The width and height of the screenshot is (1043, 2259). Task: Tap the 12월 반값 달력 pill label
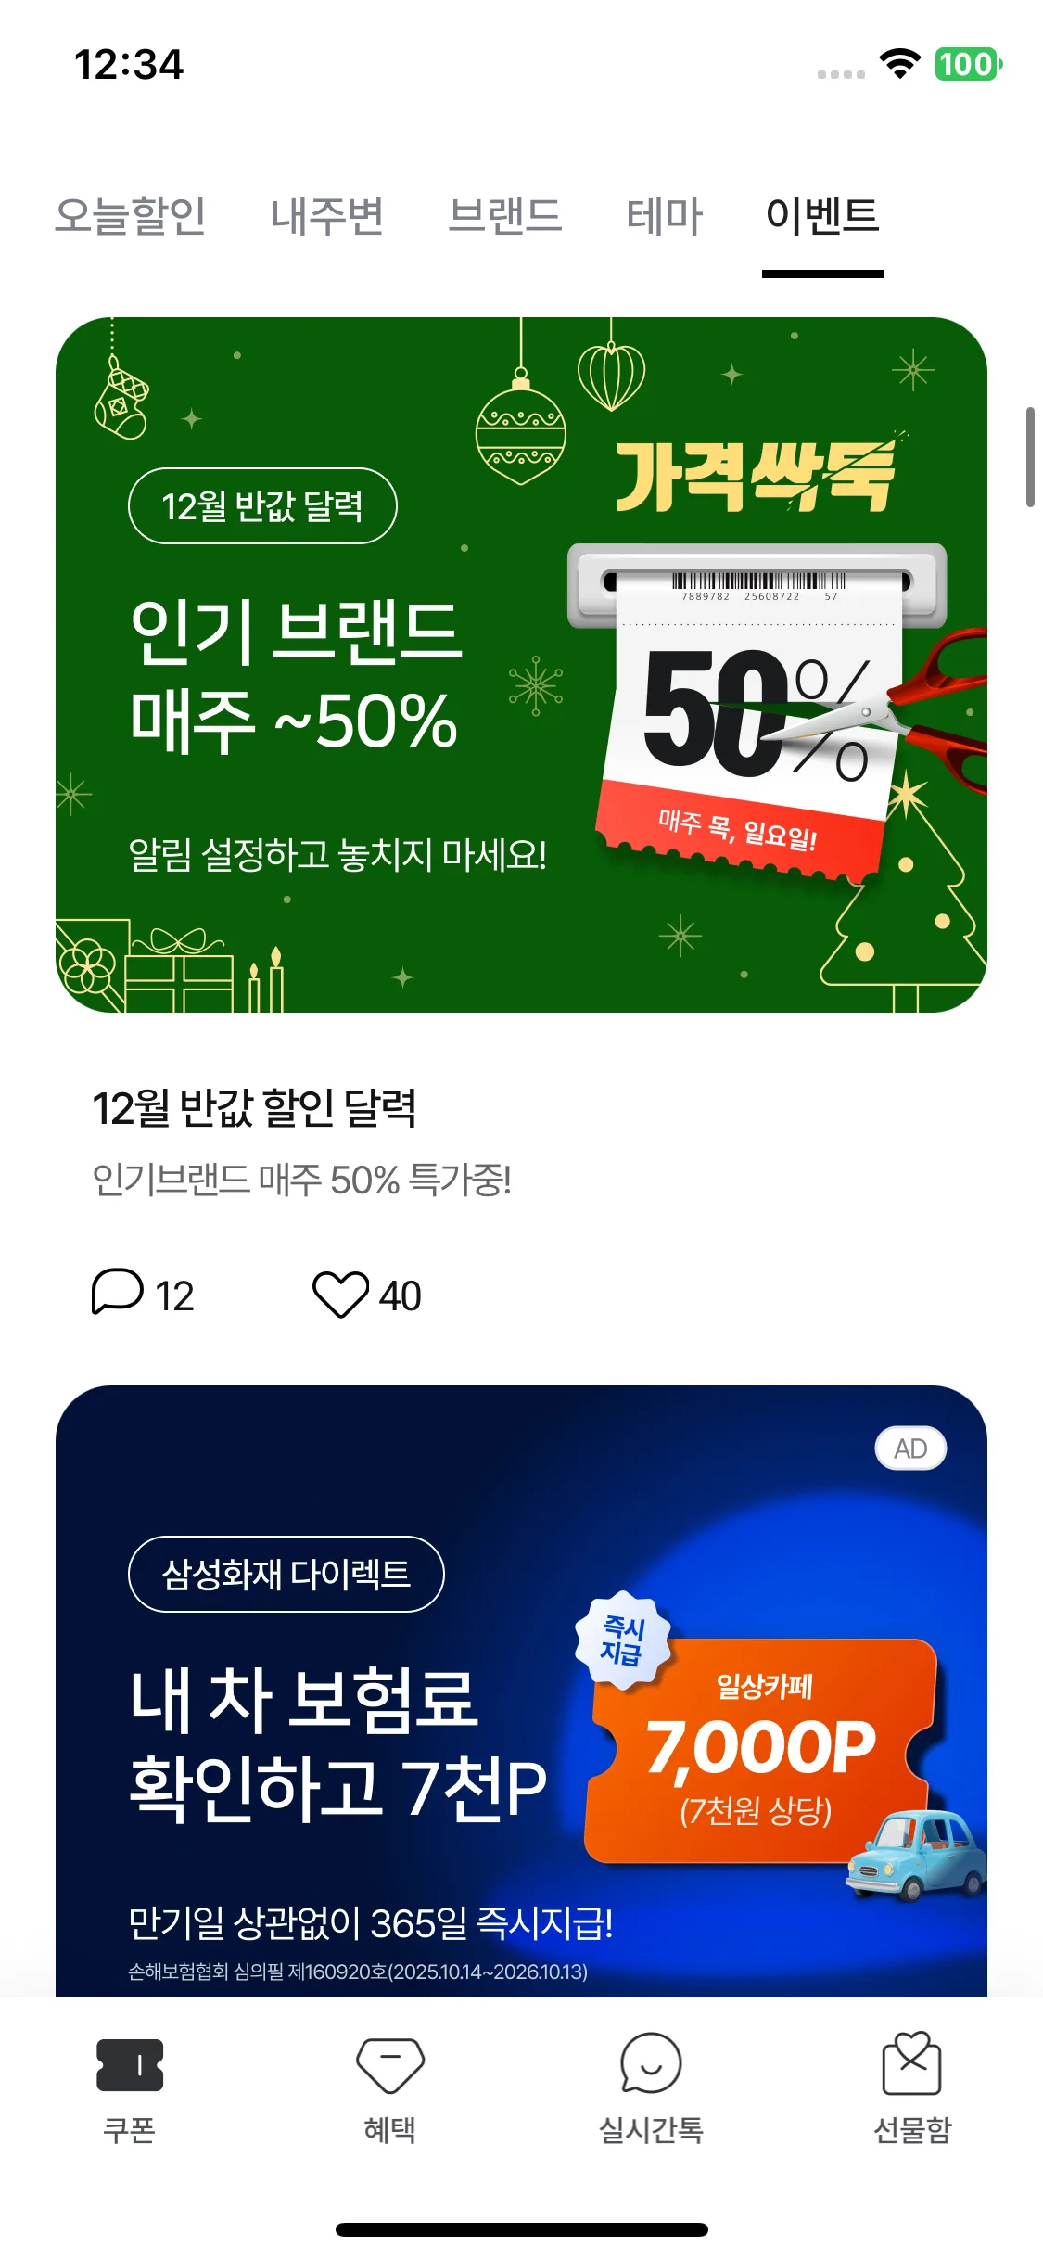point(262,505)
